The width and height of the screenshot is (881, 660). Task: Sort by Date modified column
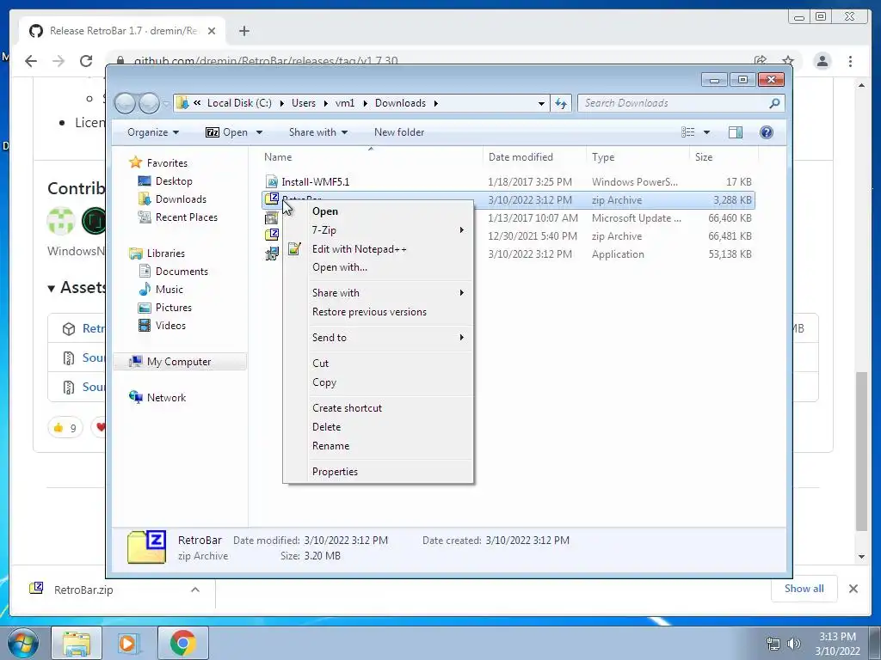coord(534,158)
